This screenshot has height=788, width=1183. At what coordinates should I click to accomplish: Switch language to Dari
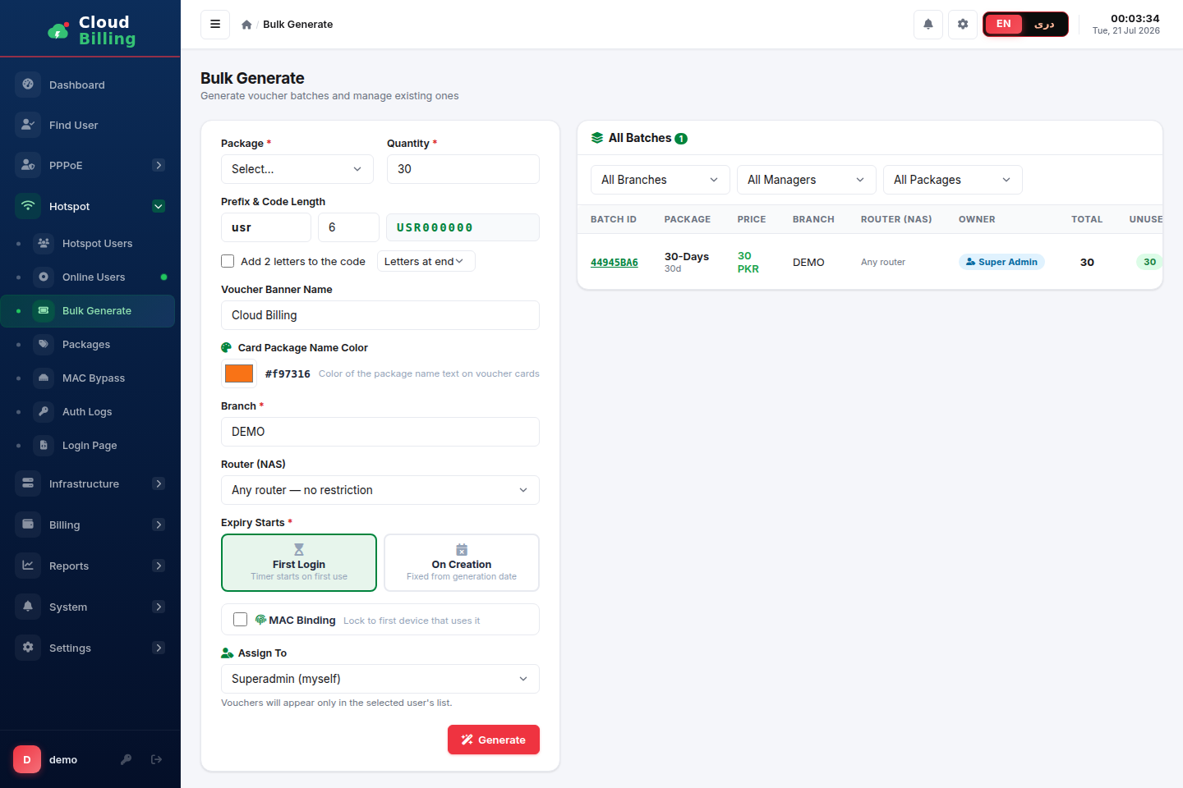[1044, 24]
